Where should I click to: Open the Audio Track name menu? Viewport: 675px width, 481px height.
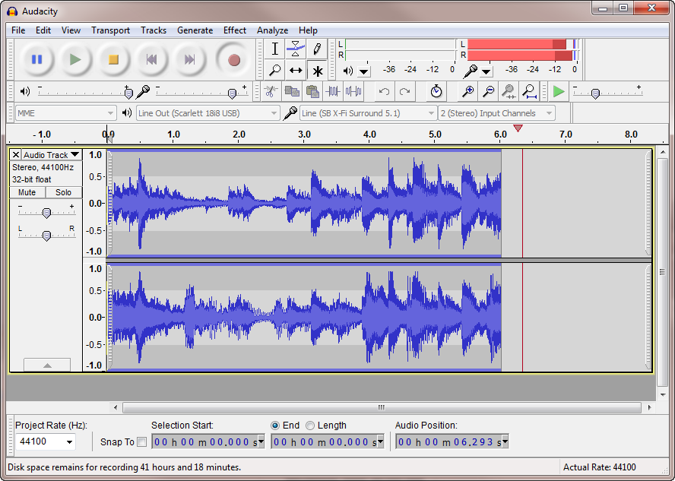point(51,154)
